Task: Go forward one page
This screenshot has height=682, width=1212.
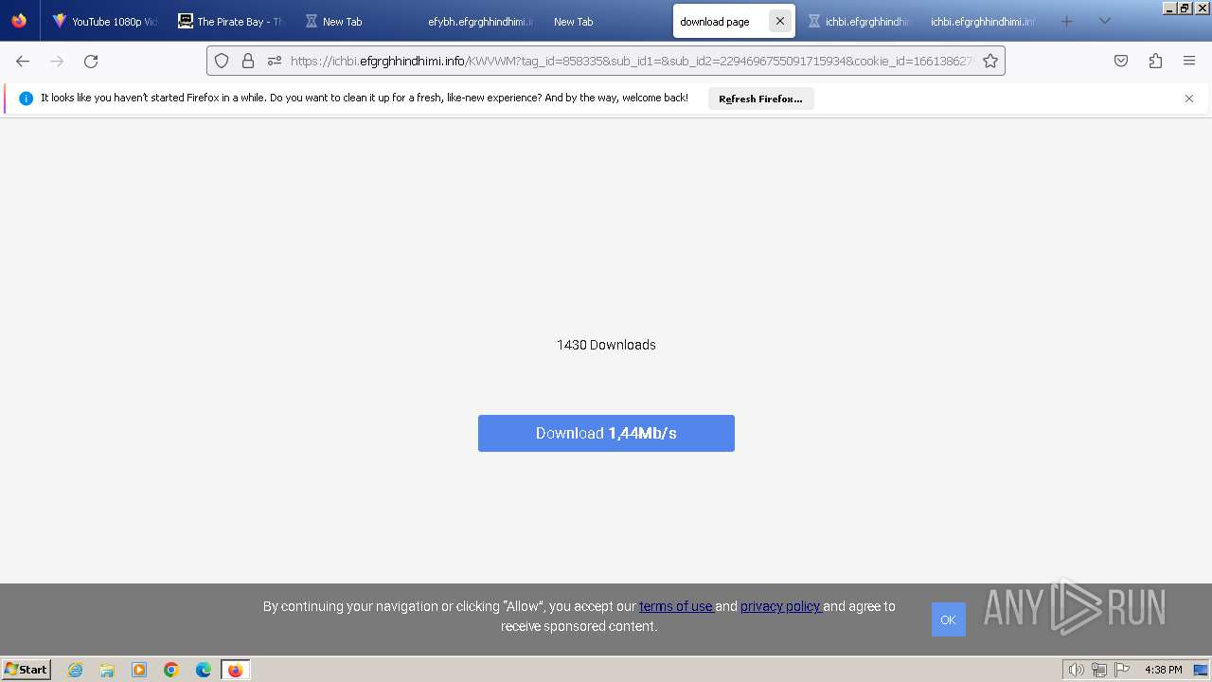Action: click(57, 61)
